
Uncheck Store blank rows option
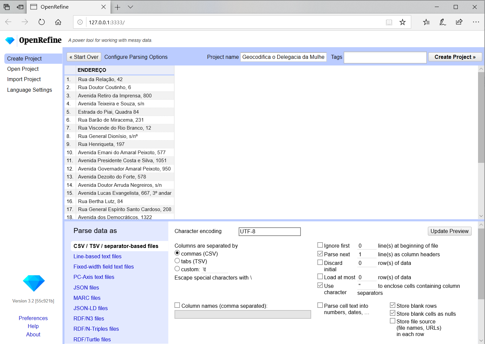click(393, 305)
